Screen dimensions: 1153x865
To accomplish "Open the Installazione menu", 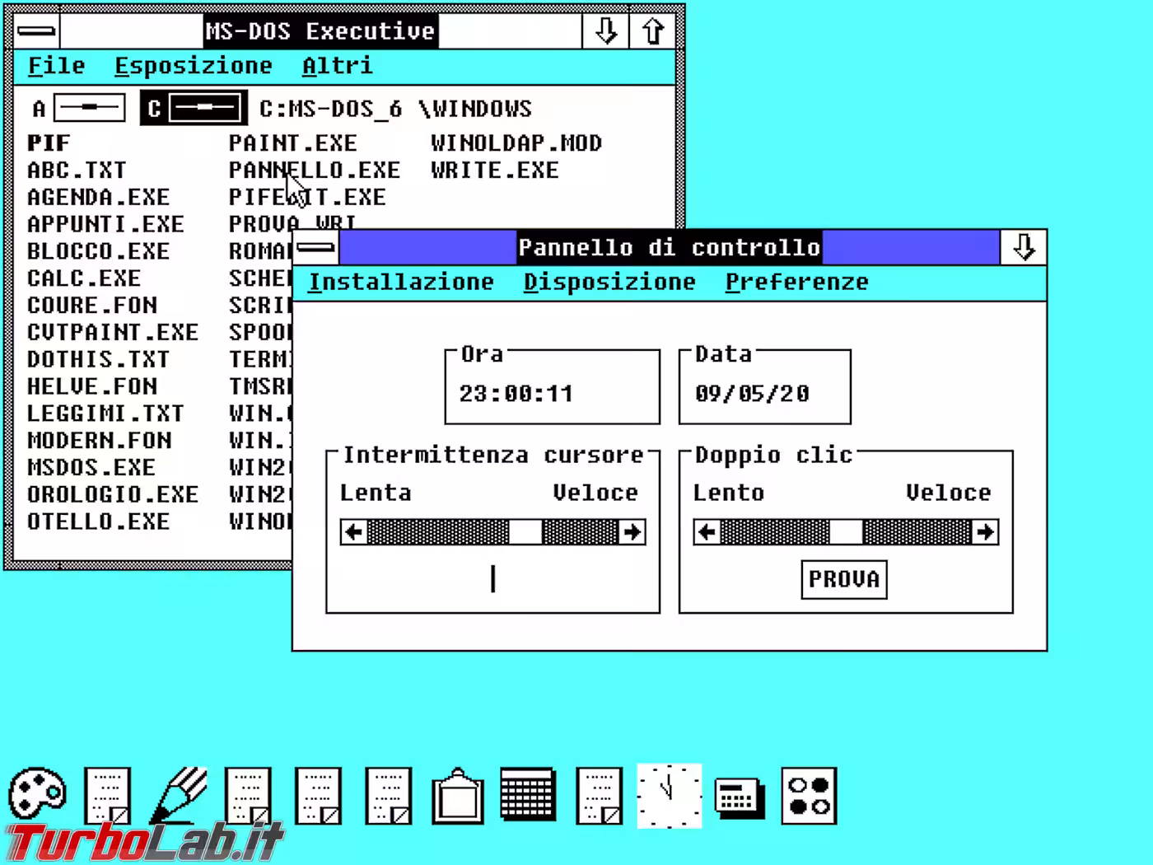I will pyautogui.click(x=403, y=282).
